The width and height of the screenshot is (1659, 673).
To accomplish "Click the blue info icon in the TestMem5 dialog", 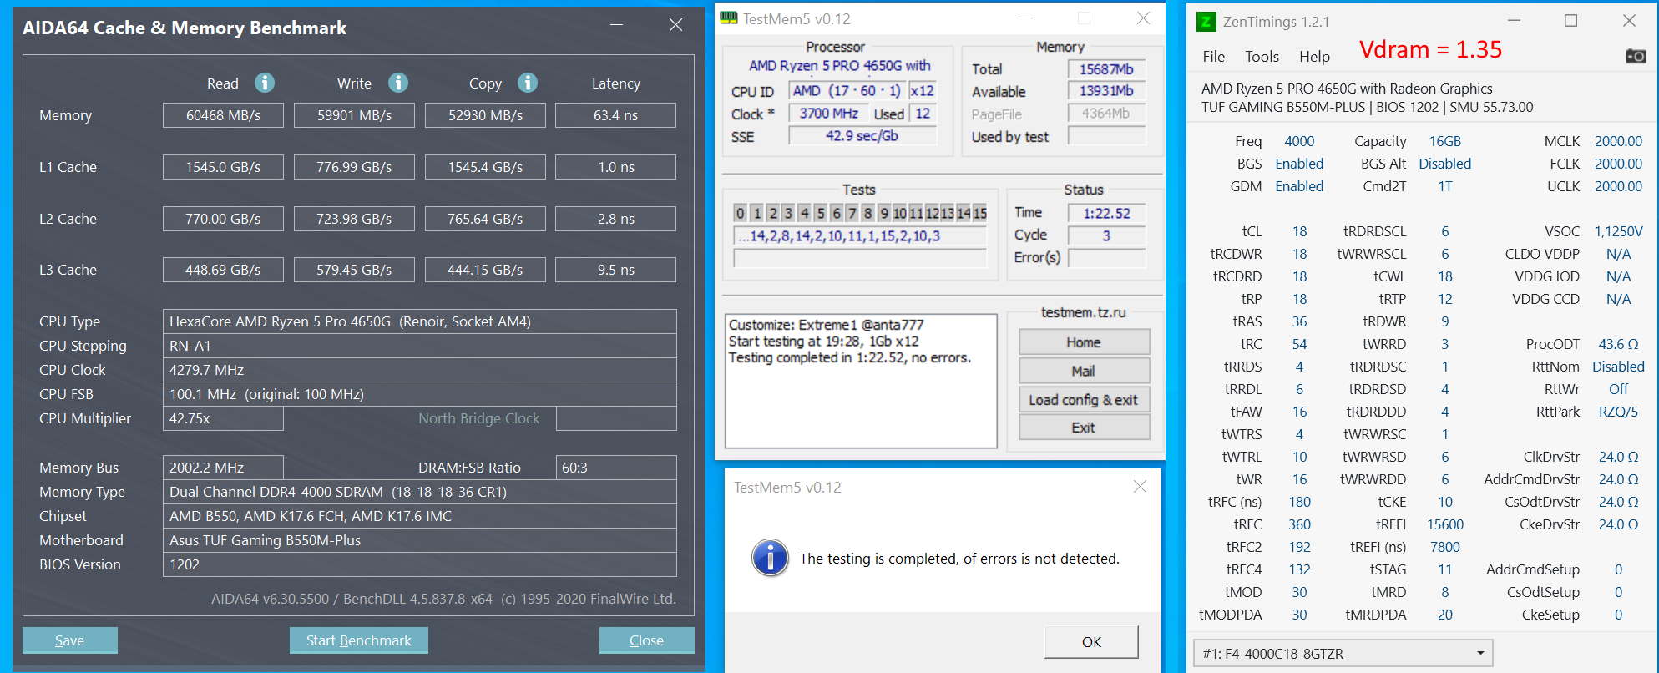I will click(x=770, y=558).
